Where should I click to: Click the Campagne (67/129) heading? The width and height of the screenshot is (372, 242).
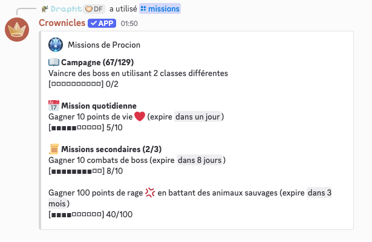[x=97, y=62]
